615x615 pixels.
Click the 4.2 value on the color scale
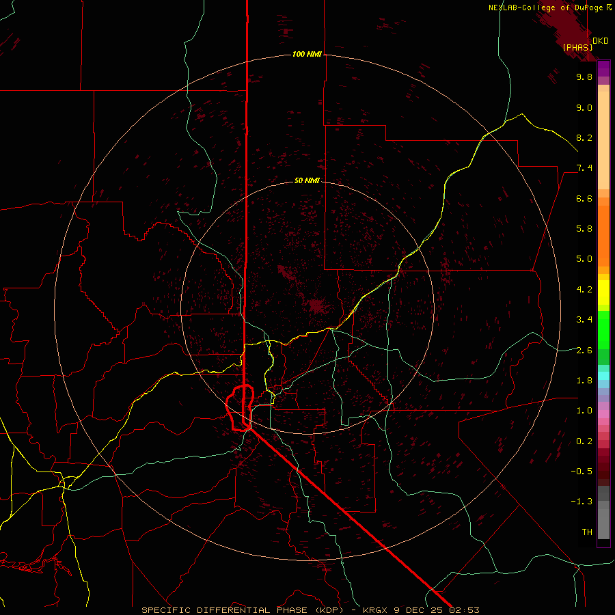(x=584, y=290)
